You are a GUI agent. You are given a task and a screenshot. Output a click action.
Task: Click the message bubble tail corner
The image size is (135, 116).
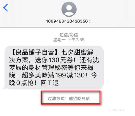point(5,88)
